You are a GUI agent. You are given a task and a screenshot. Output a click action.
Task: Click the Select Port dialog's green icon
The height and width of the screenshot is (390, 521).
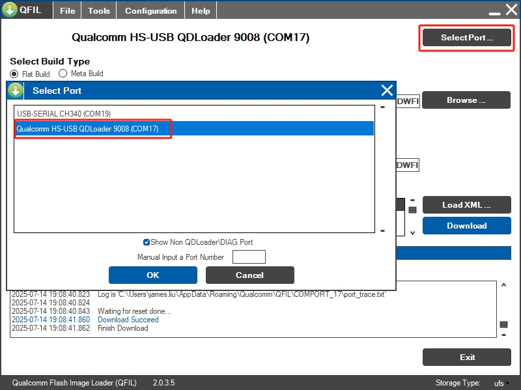coord(16,91)
